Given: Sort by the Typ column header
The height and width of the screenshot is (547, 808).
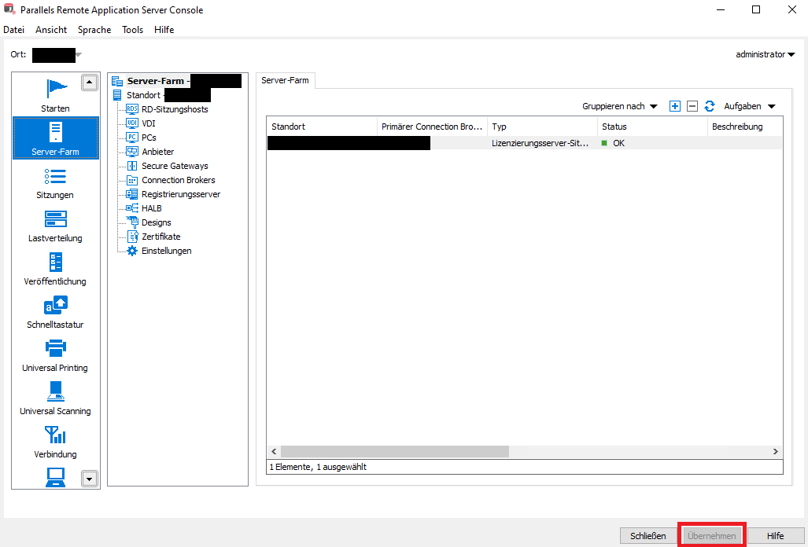Looking at the screenshot, I should click(543, 127).
